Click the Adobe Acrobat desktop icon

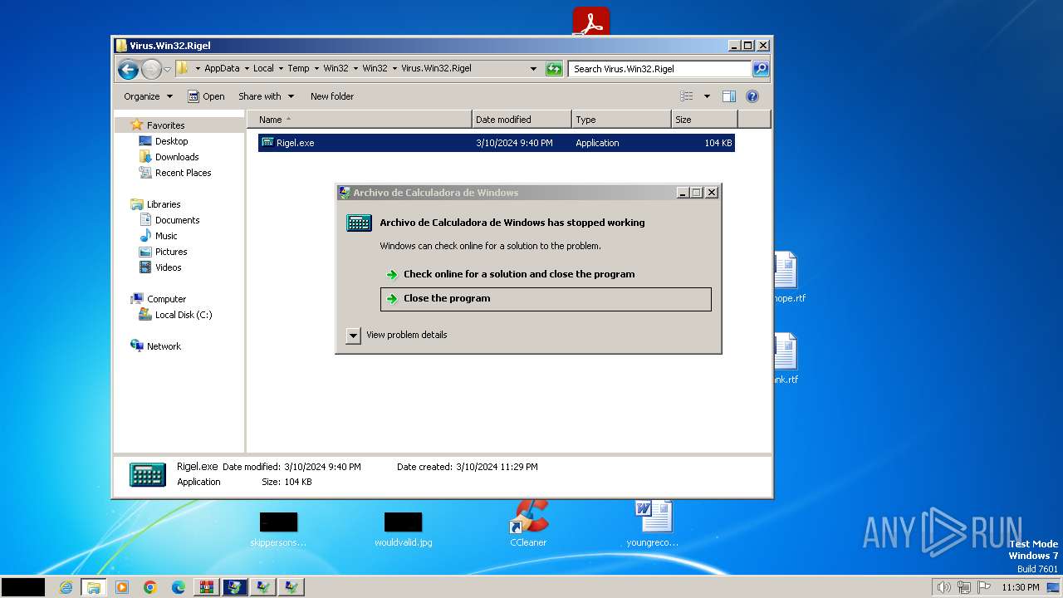[590, 21]
